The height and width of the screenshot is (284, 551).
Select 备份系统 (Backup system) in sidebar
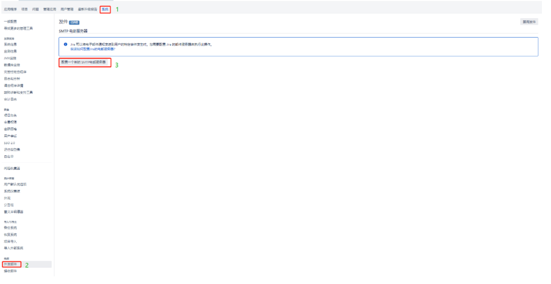point(10,228)
